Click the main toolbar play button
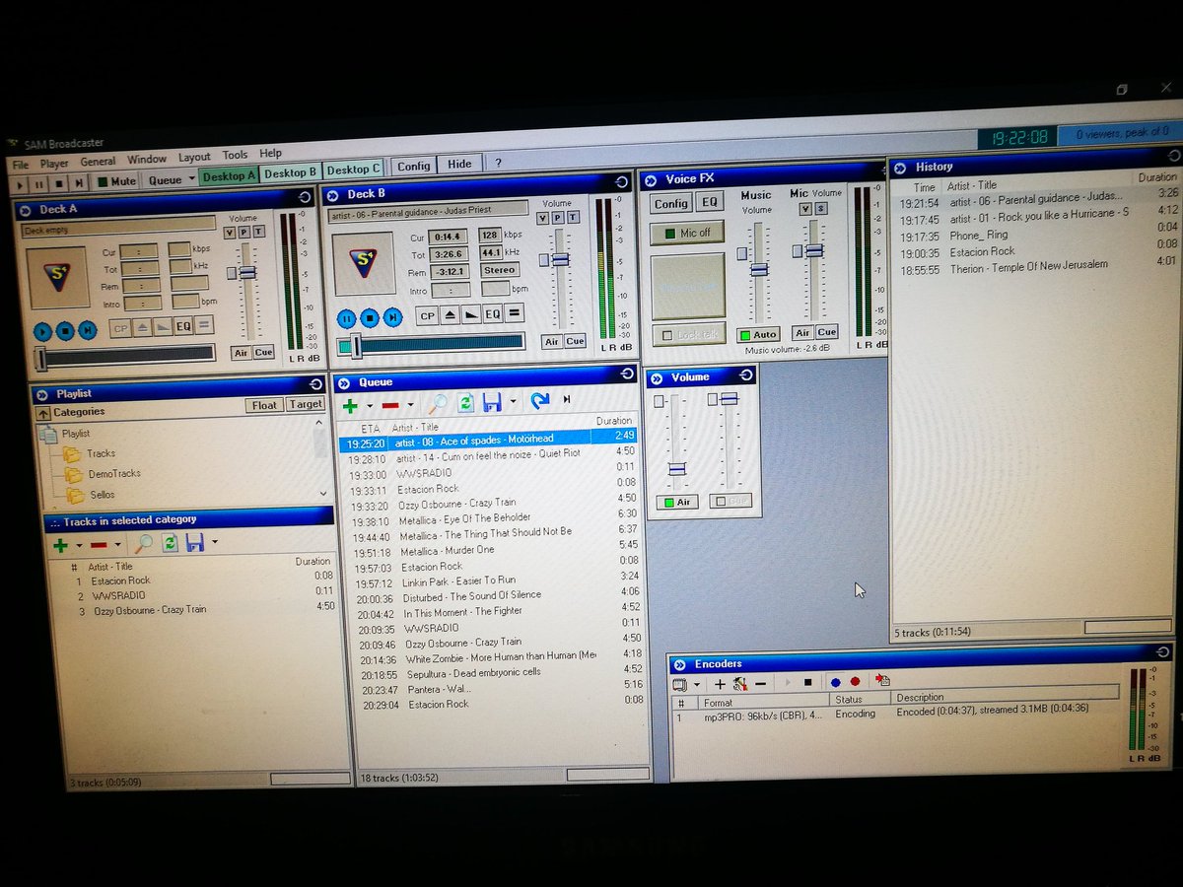This screenshot has height=887, width=1183. point(21,184)
